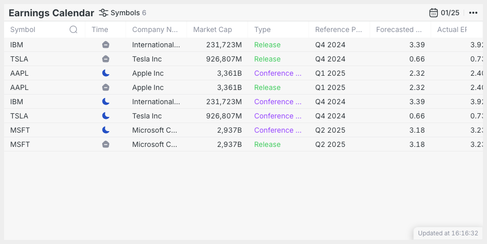Click forecasted 0.66 in TSLA Release row
This screenshot has width=487, height=244.
point(417,59)
